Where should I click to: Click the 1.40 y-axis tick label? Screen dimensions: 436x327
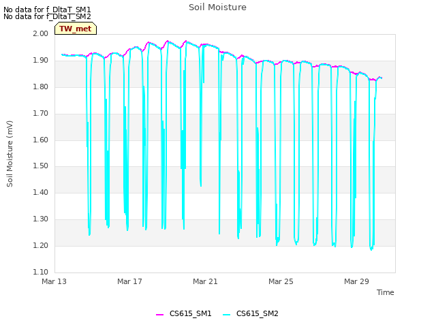pos(41,192)
